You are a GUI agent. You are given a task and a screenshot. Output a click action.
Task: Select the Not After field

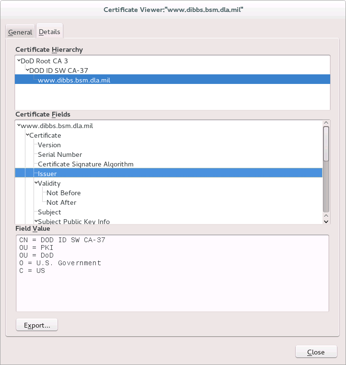coord(61,202)
